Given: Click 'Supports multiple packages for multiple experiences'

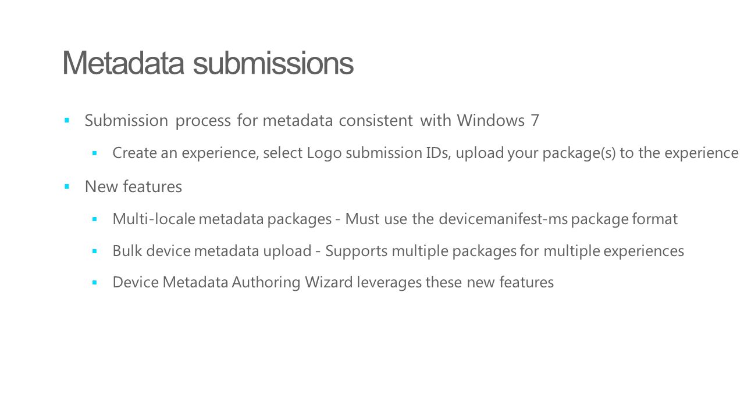Looking at the screenshot, I should (504, 251).
